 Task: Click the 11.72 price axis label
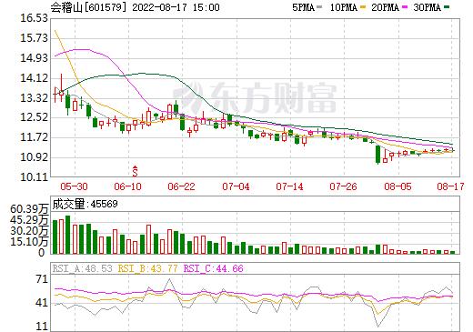pos(34,137)
